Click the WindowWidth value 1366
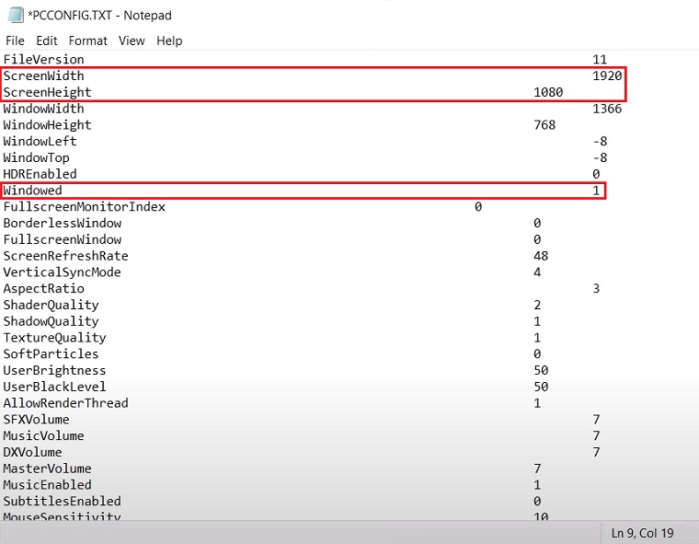 607,109
